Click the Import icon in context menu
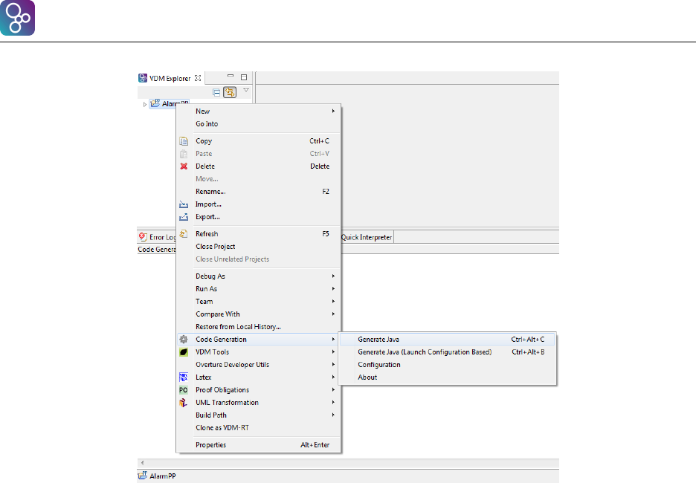 pyautogui.click(x=184, y=204)
